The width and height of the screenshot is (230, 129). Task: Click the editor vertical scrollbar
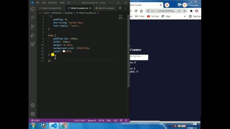129,51
